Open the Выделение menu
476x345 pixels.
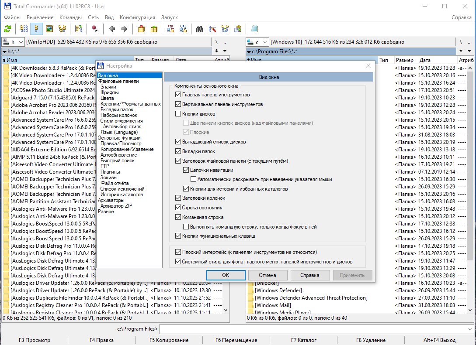click(40, 17)
